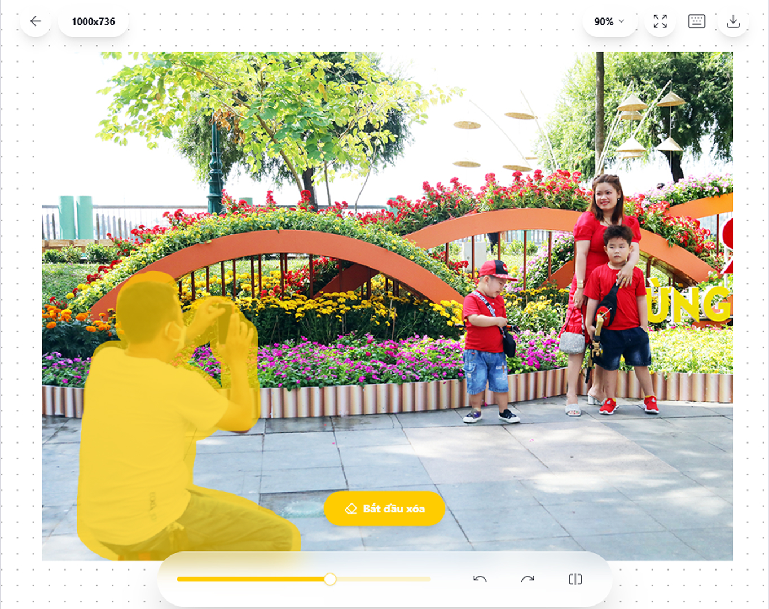Viewport: 769px width, 609px height.
Task: Click the hanging conical hats in the photo
Action: (649, 124)
